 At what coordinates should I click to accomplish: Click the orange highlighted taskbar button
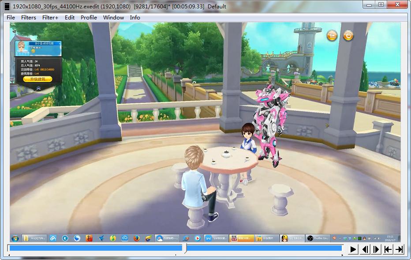pos(241,238)
